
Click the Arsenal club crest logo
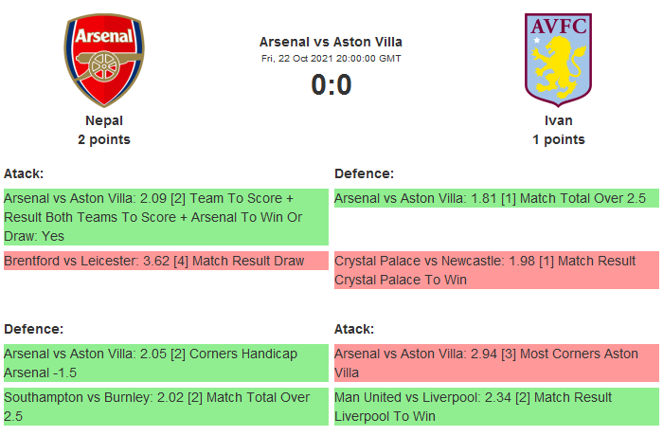click(x=104, y=60)
